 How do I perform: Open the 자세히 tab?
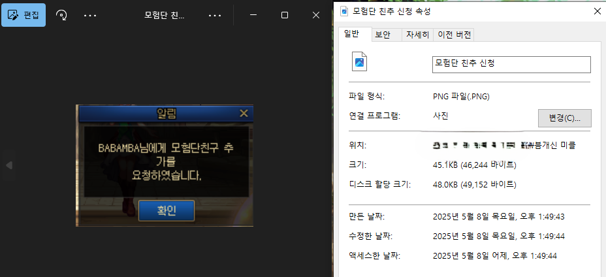pos(417,35)
